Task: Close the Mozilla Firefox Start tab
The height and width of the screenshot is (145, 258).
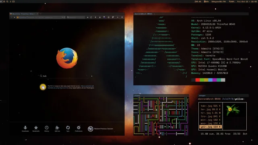Action: [37, 14]
